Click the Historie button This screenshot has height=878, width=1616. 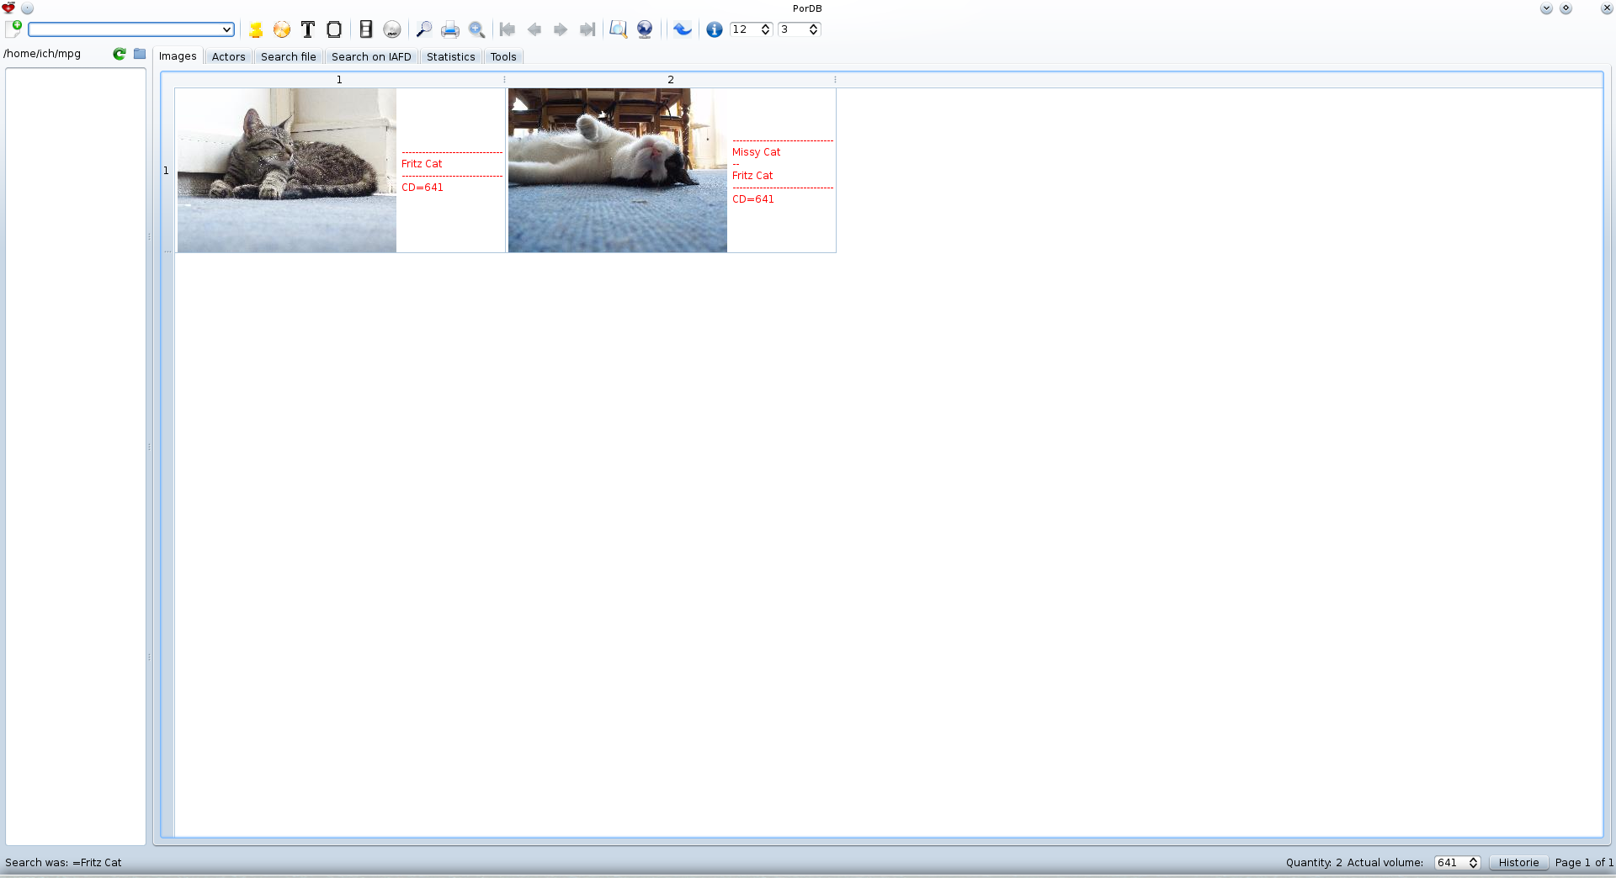[1518, 863]
